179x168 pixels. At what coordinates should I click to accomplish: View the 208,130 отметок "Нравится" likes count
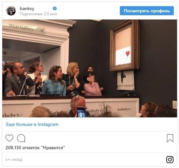tap(35, 148)
